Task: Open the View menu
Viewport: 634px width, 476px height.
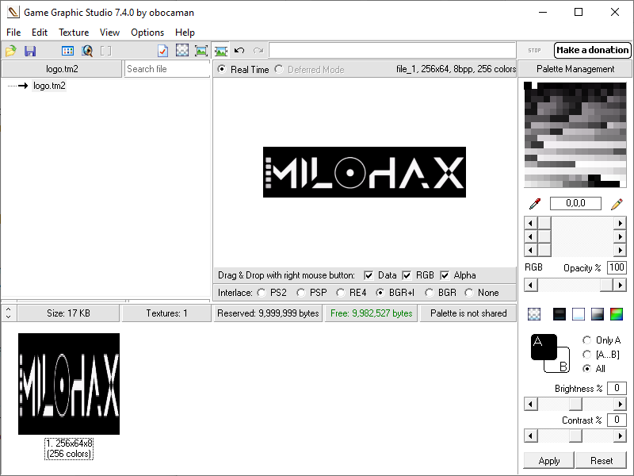Action: click(x=109, y=33)
